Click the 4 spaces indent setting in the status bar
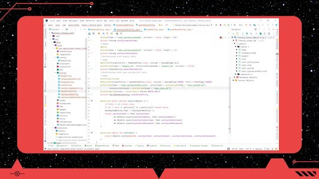The width and height of the screenshot is (319, 179). pyautogui.click(x=258, y=149)
